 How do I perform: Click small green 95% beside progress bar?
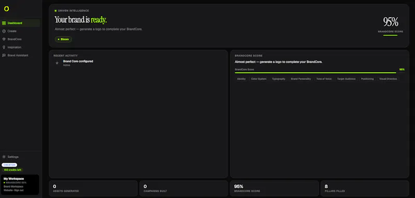pos(402,69)
